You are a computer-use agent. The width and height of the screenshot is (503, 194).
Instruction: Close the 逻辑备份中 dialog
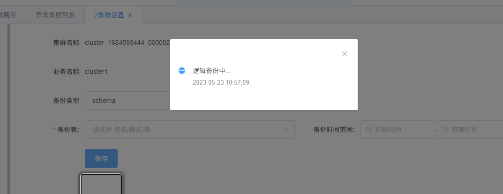[x=344, y=54]
